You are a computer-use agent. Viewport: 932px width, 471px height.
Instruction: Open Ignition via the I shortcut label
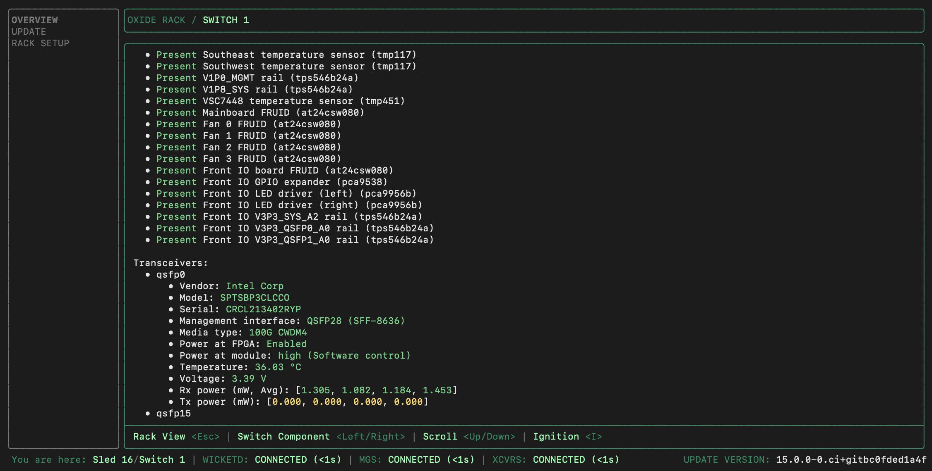tap(567, 436)
